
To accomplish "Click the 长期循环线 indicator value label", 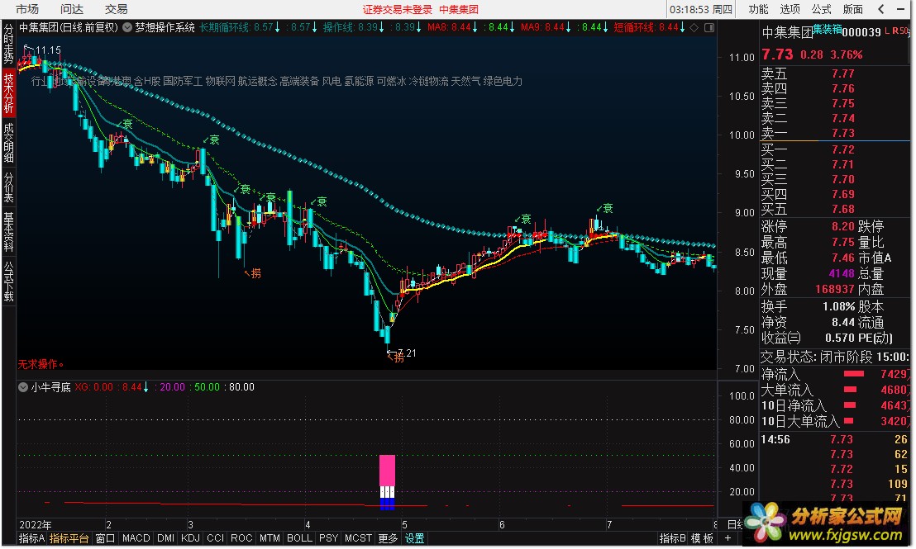I will tap(240, 27).
